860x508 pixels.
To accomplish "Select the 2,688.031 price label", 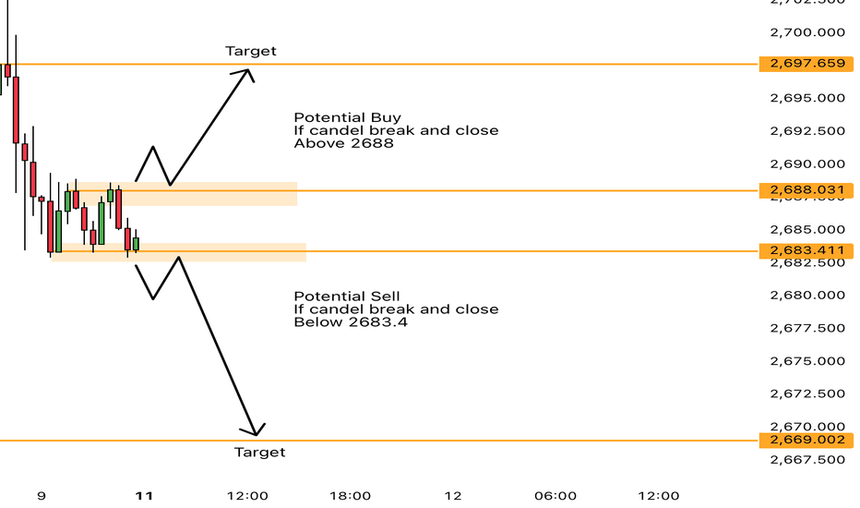I will (806, 190).
